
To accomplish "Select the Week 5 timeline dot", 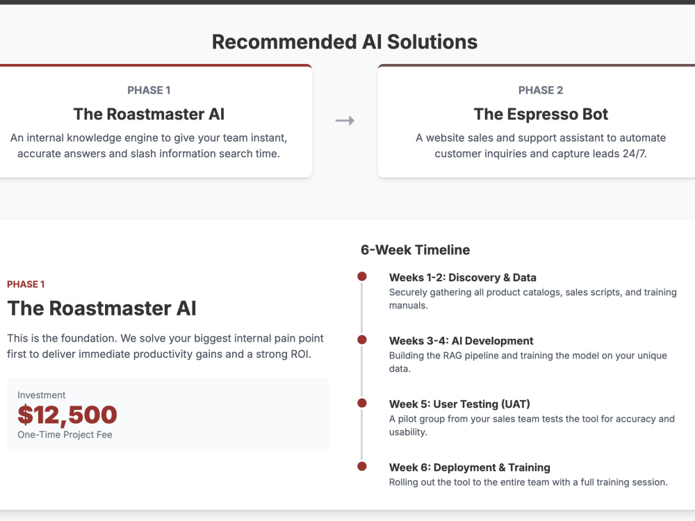I will (x=362, y=403).
